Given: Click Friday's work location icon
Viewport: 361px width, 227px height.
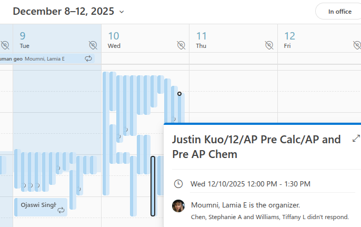Looking at the screenshot, I should tap(357, 45).
